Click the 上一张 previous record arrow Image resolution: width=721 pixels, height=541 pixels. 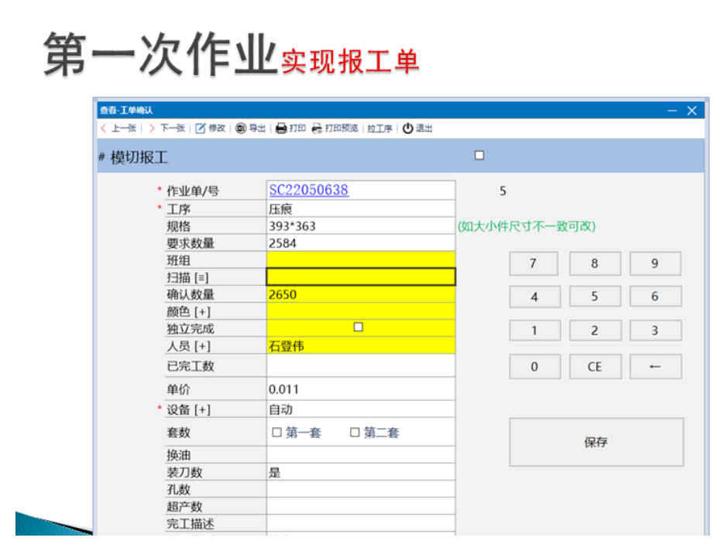click(104, 128)
